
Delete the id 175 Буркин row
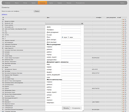[124, 88]
